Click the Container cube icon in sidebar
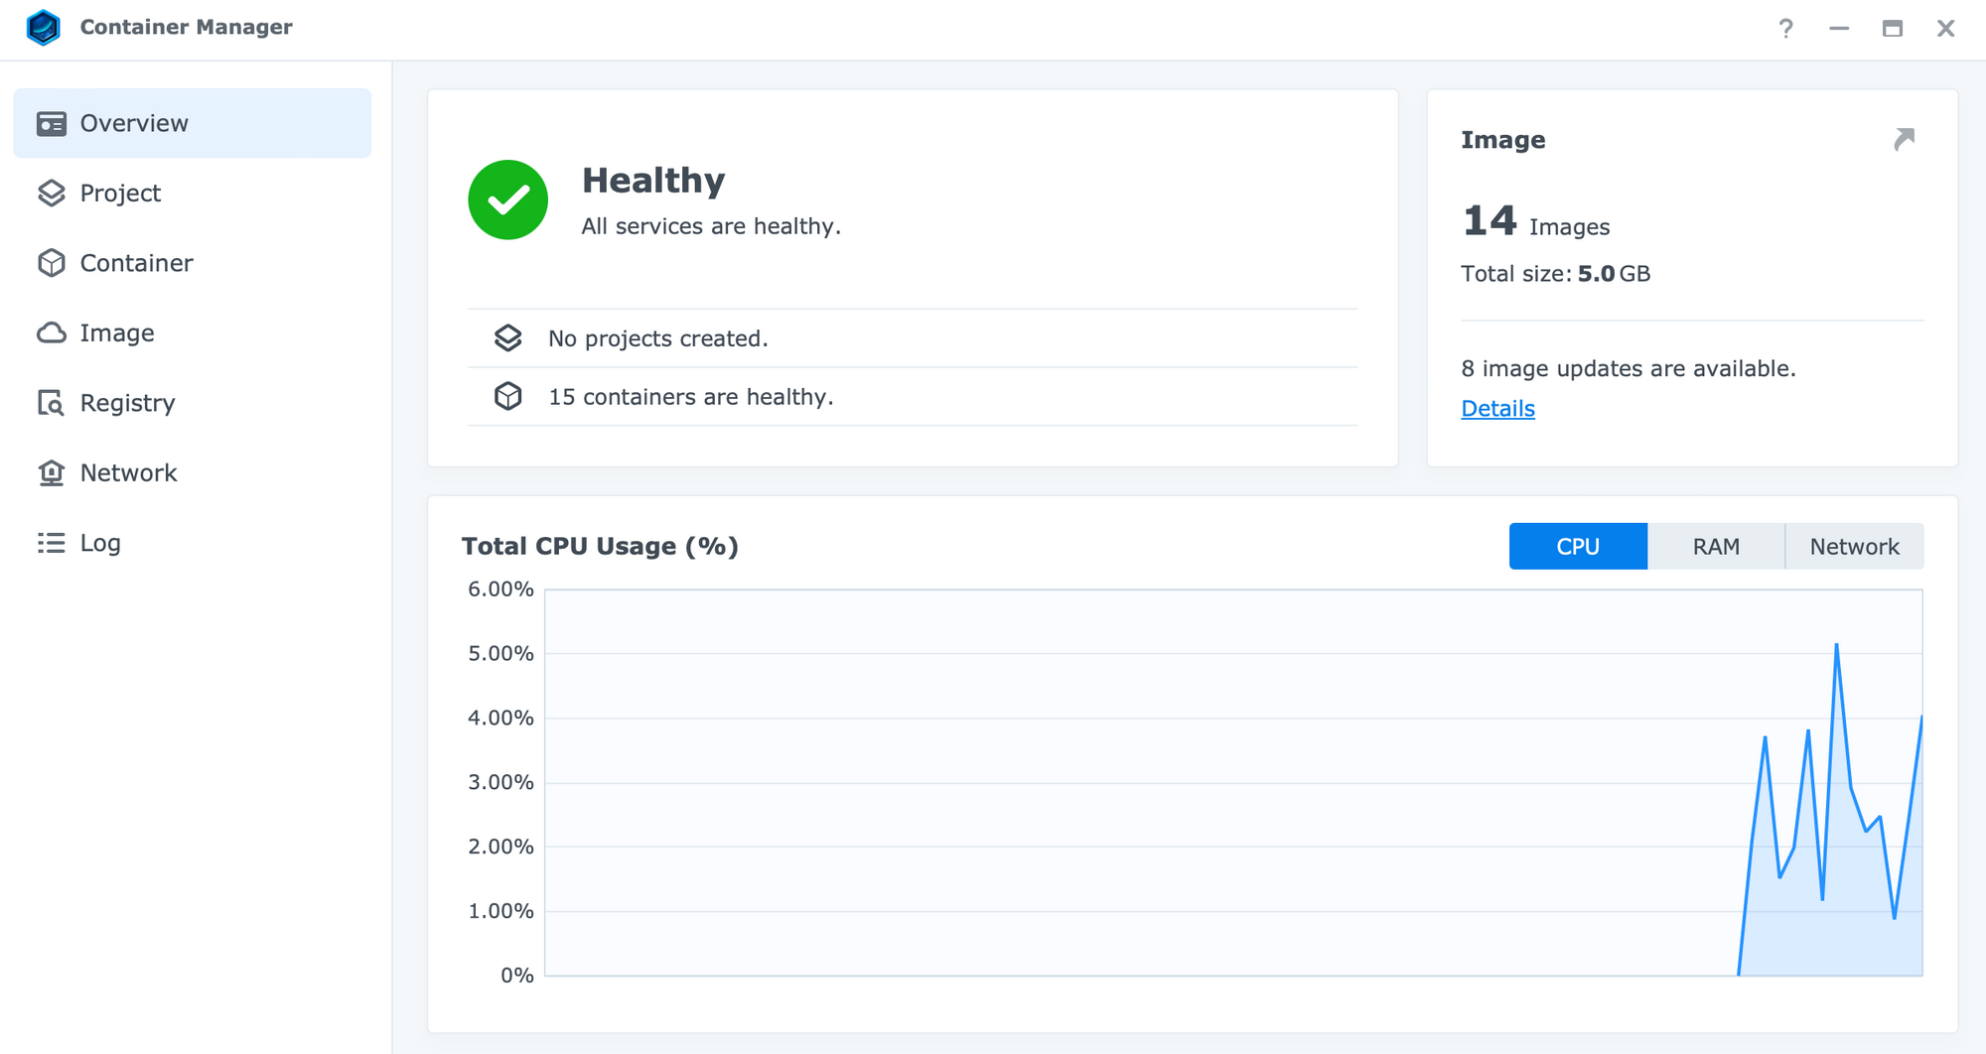This screenshot has width=1986, height=1054. click(x=52, y=263)
